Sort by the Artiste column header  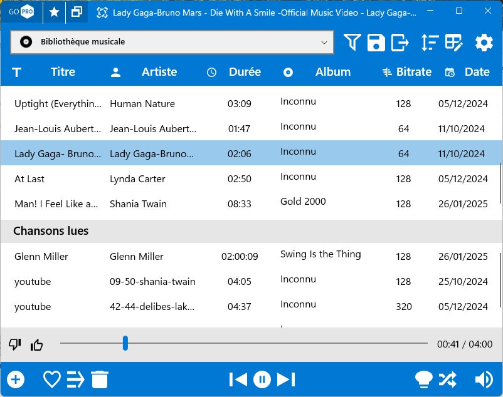coord(159,72)
